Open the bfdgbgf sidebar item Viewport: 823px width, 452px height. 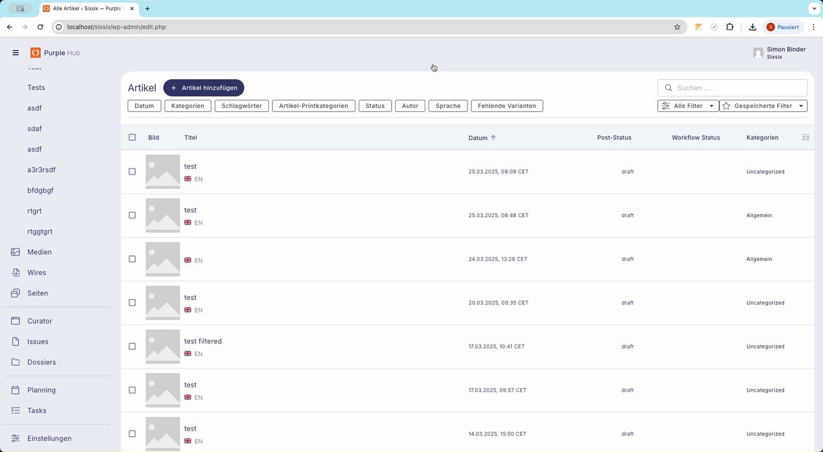pos(40,190)
